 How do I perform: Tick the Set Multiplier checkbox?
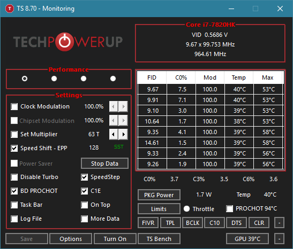click(14, 134)
